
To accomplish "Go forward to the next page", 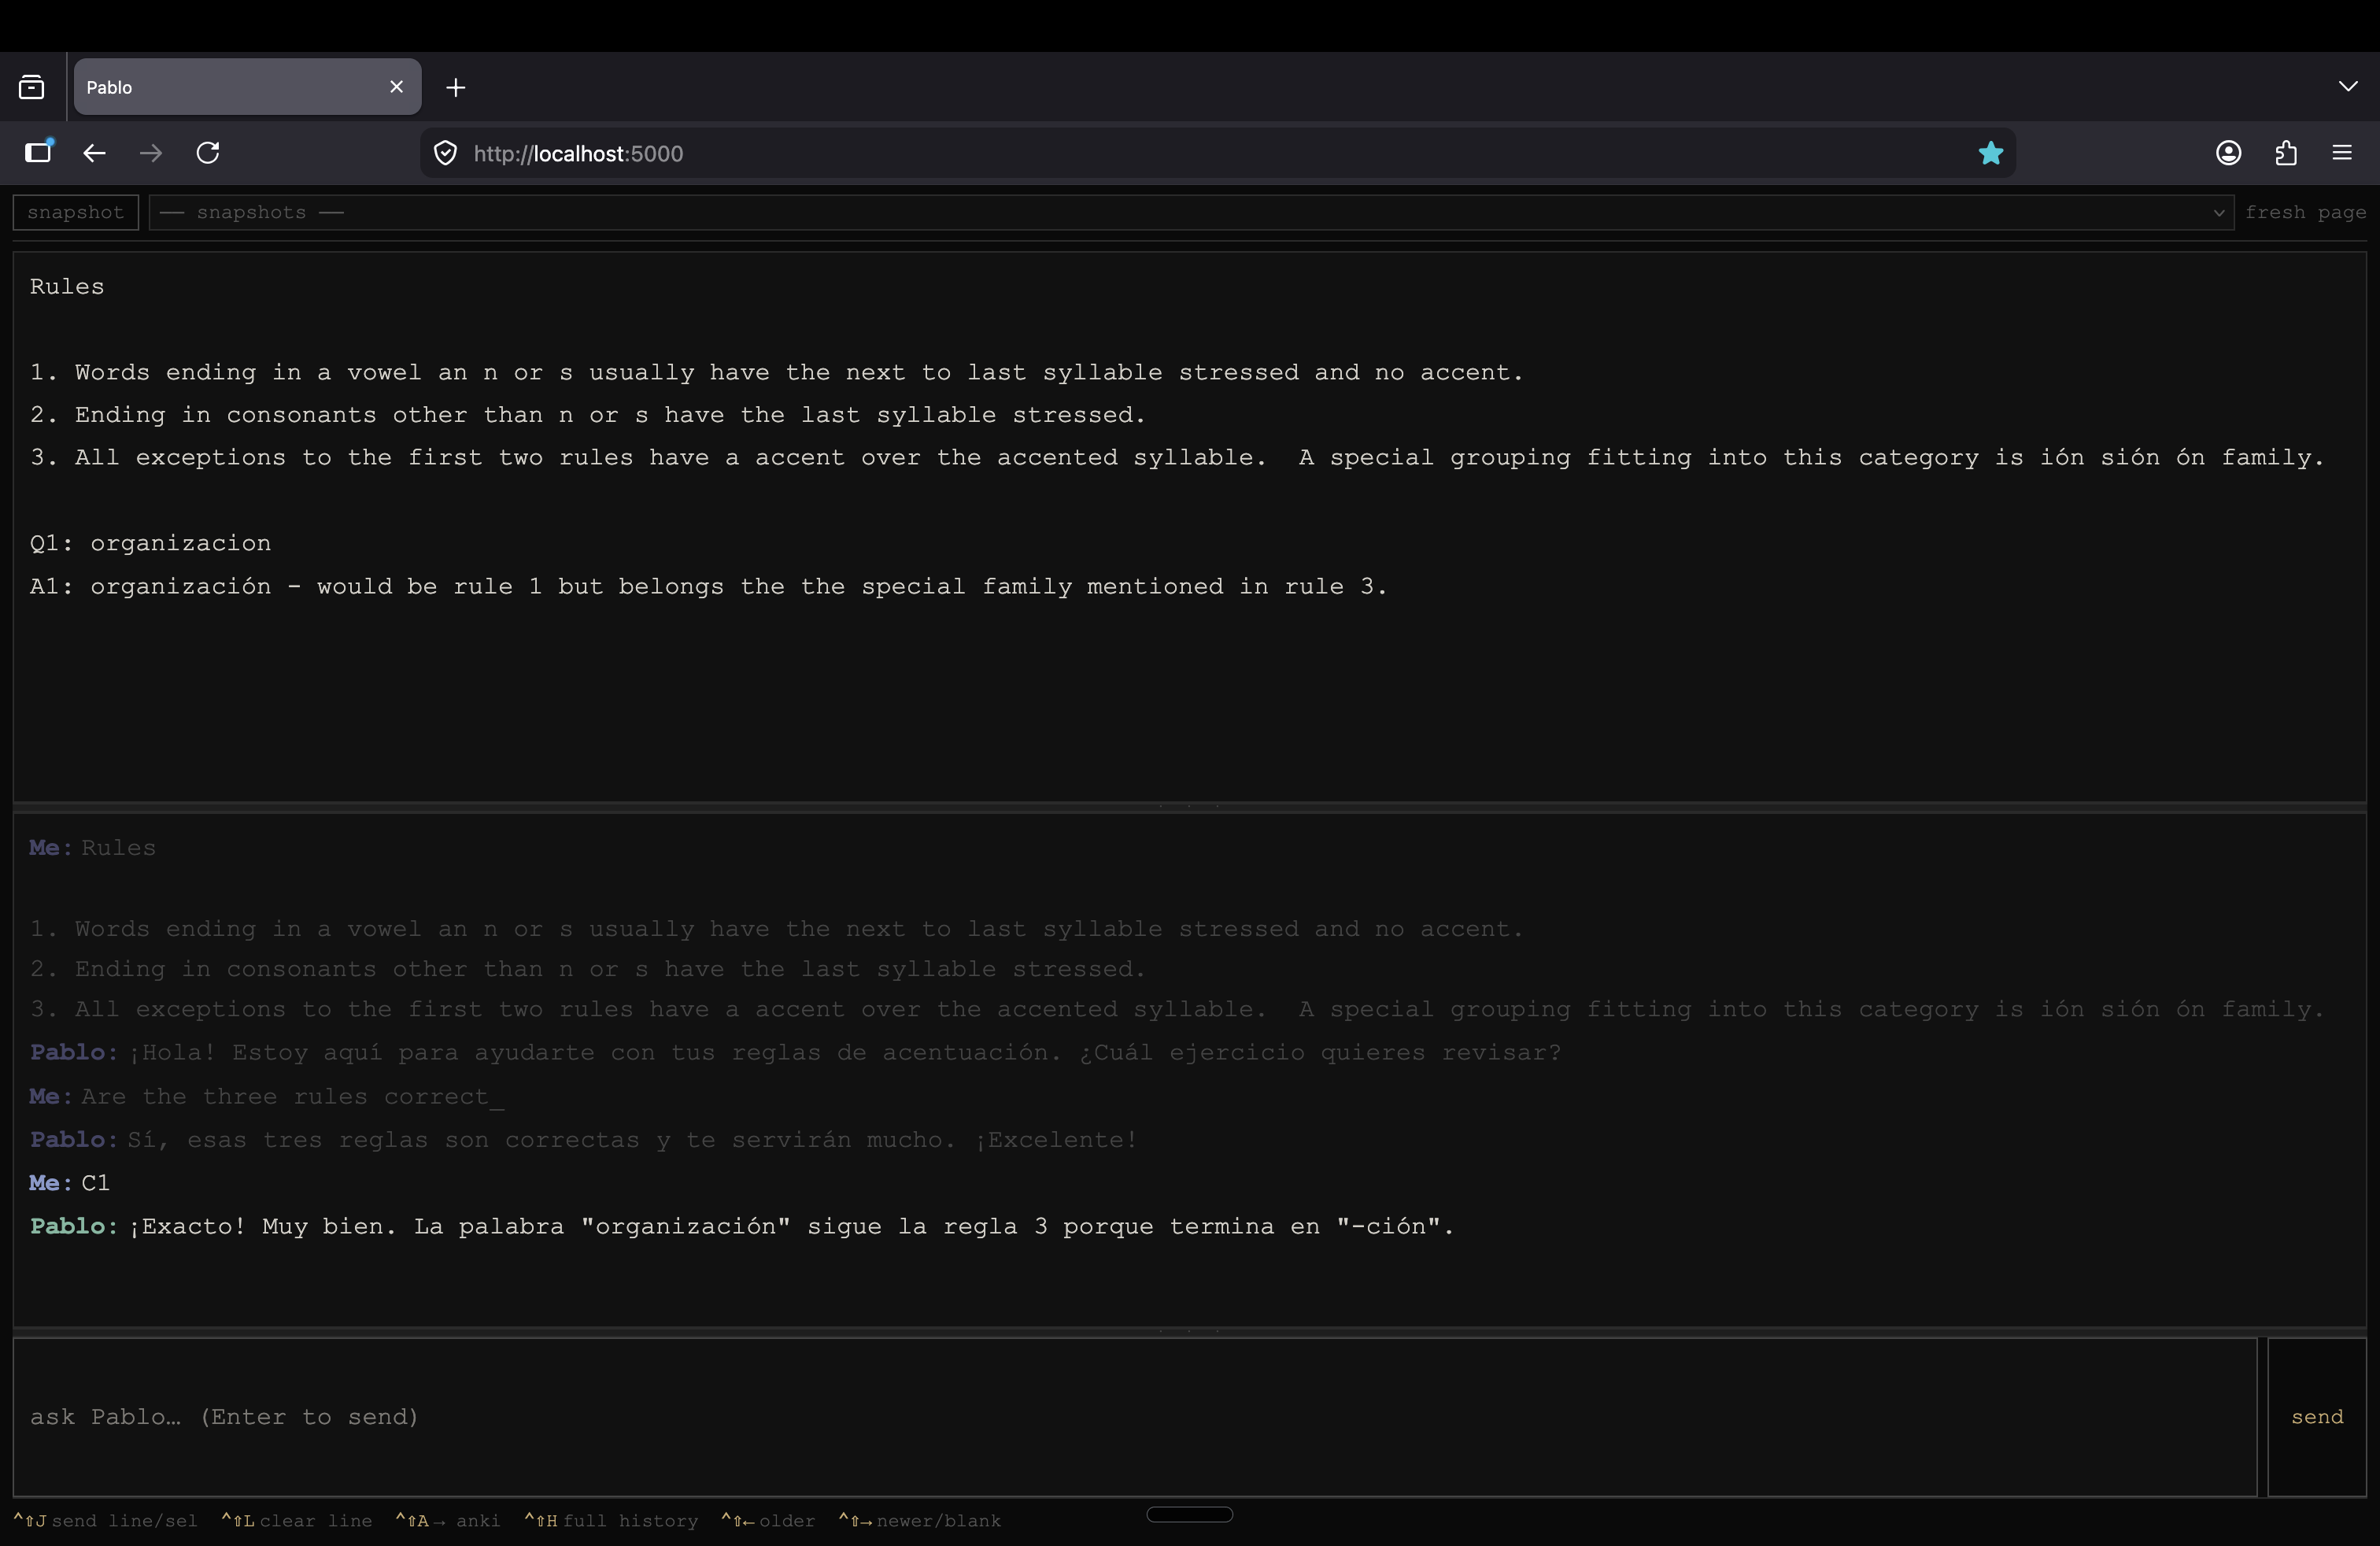I will point(151,153).
